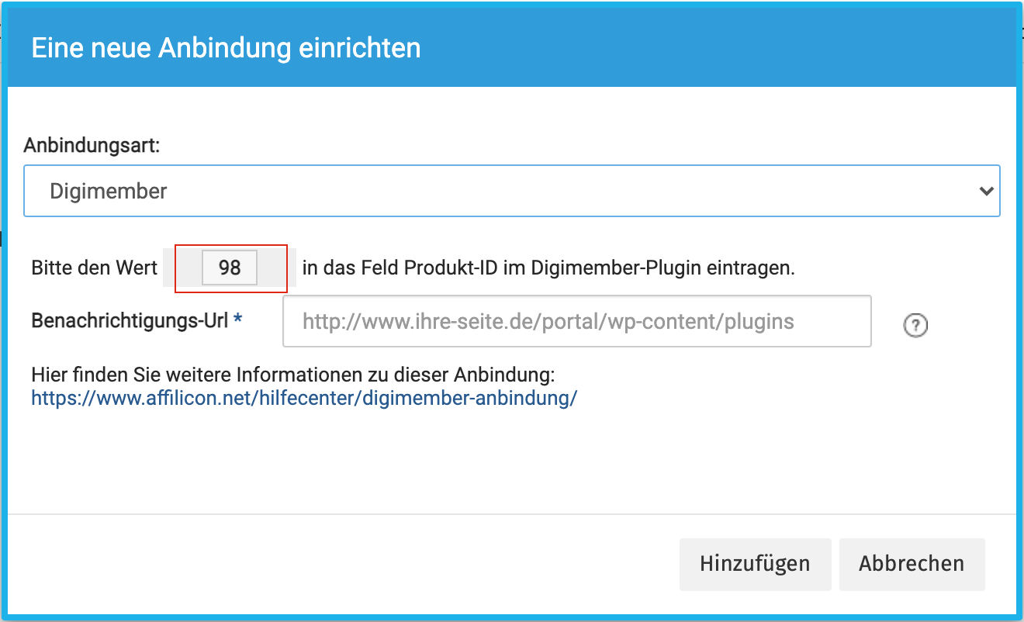Open the affilicon digimember-anbindung help link
This screenshot has width=1024, height=622.
tap(305, 399)
